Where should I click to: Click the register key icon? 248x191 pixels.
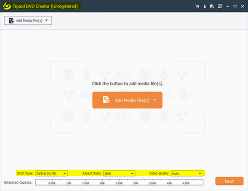(x=205, y=6)
